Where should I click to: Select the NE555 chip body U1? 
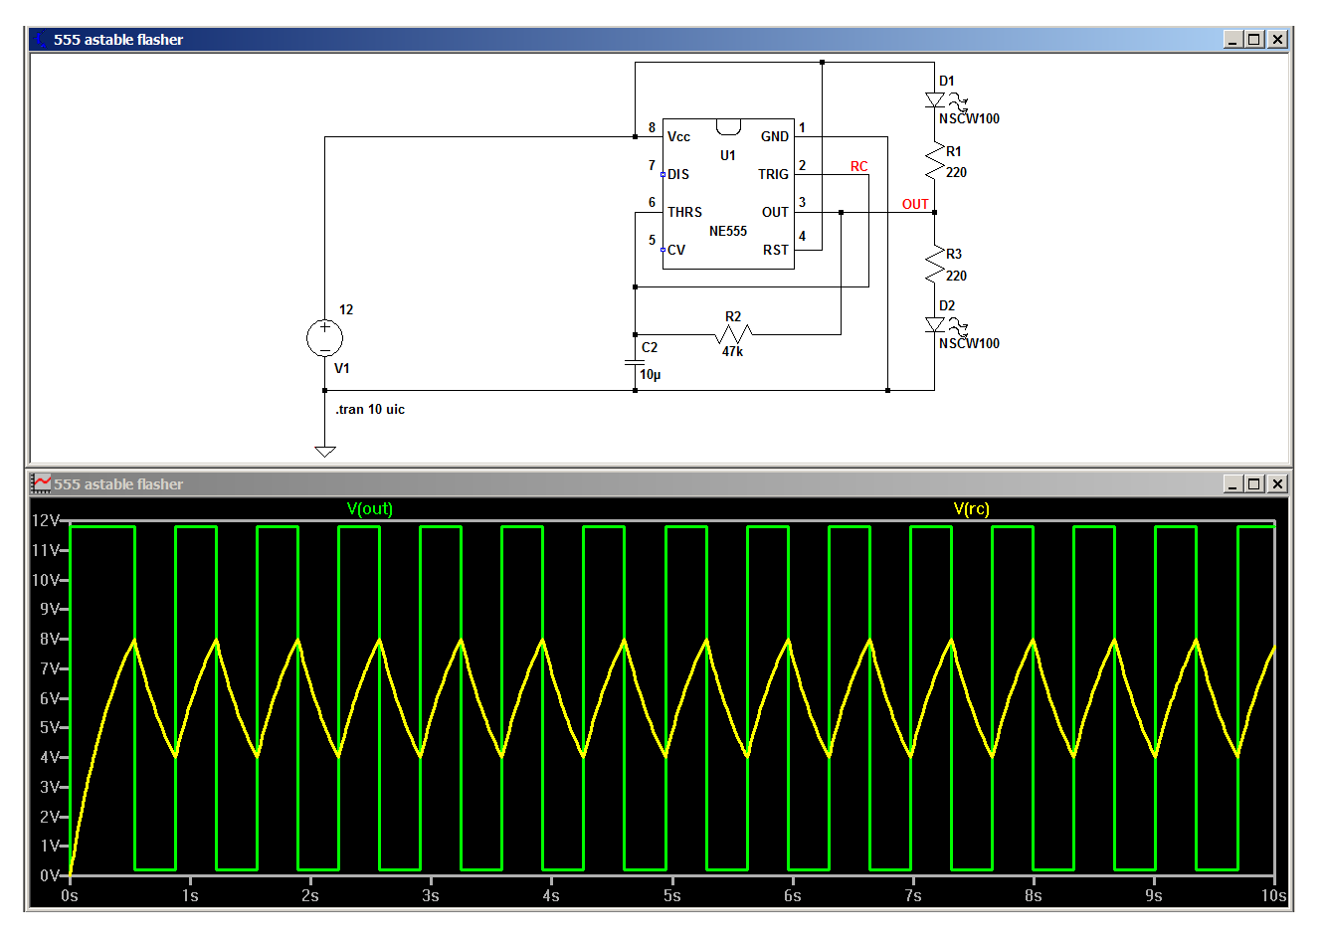click(728, 193)
